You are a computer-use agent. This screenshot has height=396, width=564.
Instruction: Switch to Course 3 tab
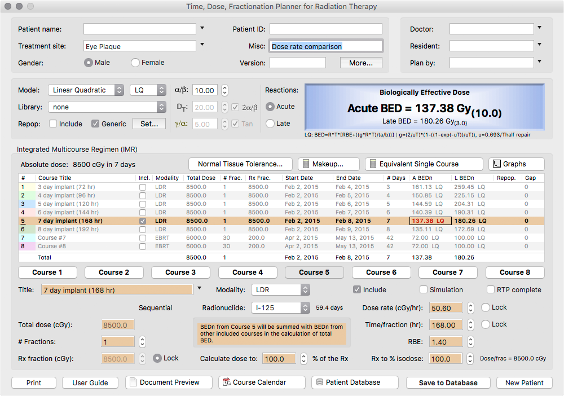coord(180,272)
